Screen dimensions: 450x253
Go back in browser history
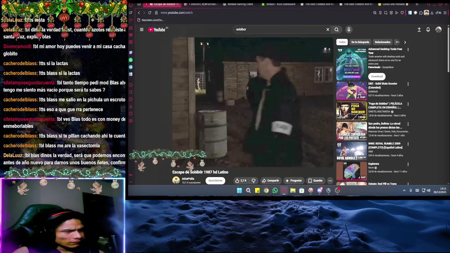pos(139,13)
